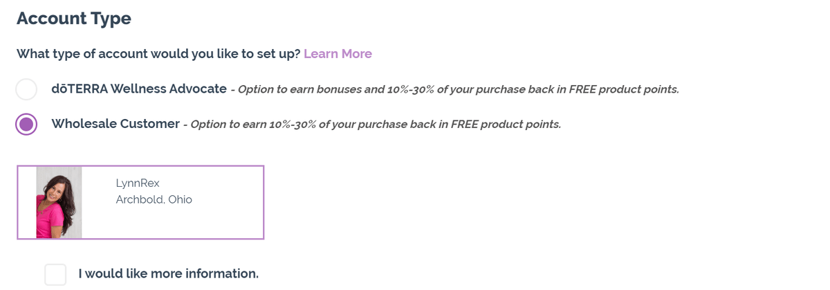The width and height of the screenshot is (830, 290).
Task: Click the 'What type of account' question text
Action: [158, 54]
